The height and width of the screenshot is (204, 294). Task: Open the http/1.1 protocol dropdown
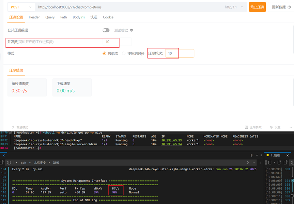point(234,7)
